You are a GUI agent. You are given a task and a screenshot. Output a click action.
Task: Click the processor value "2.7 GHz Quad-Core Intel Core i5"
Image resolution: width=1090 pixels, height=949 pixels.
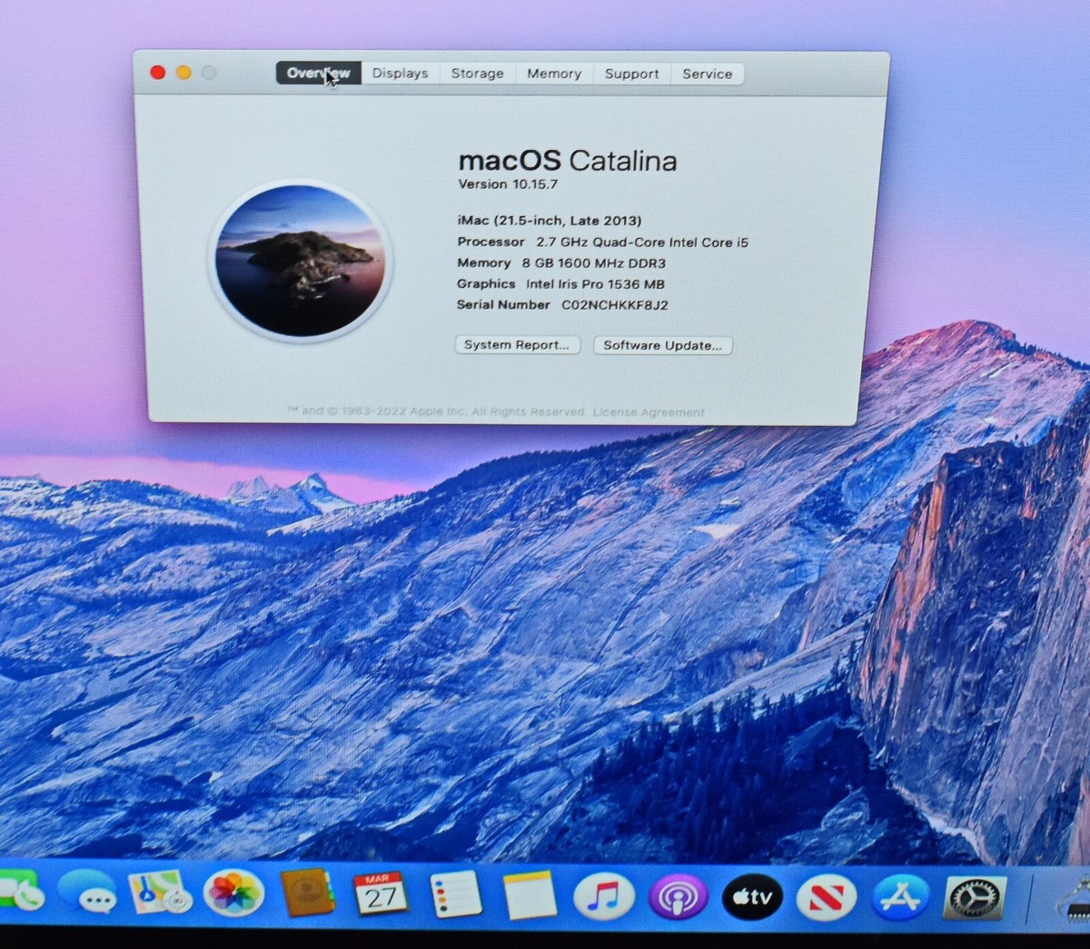tap(642, 242)
